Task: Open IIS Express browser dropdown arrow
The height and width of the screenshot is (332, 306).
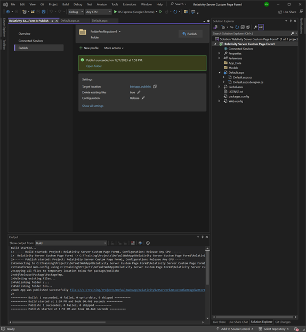Action: coord(156,12)
